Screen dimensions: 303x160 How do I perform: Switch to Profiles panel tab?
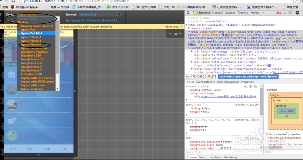pos(255,13)
